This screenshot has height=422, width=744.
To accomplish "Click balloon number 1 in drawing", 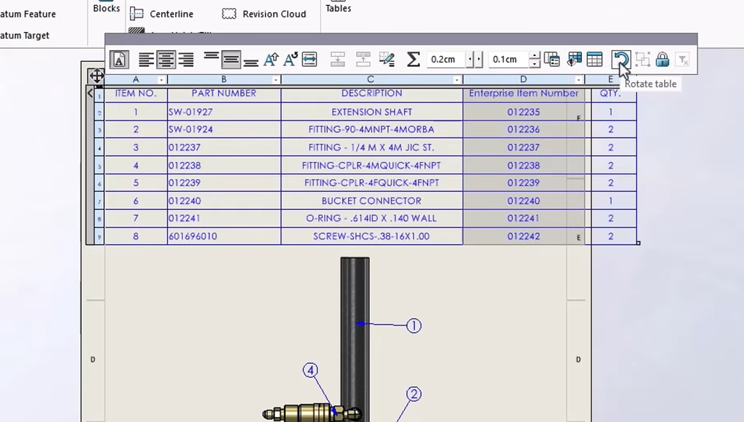I will (413, 325).
